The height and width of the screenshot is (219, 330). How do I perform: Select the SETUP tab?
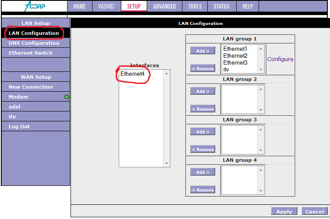click(134, 6)
